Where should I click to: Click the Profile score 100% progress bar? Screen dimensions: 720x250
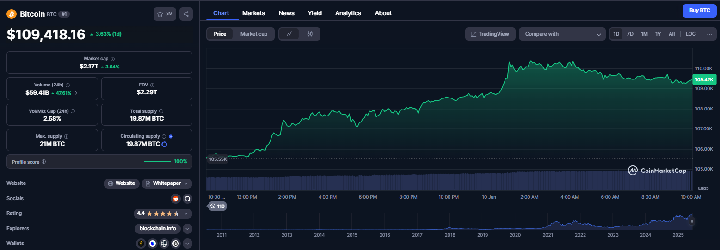157,162
